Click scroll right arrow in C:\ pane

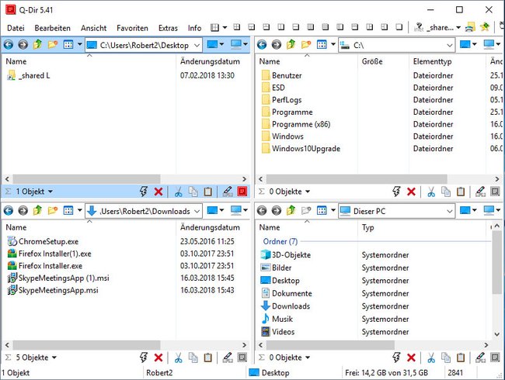[x=497, y=179]
